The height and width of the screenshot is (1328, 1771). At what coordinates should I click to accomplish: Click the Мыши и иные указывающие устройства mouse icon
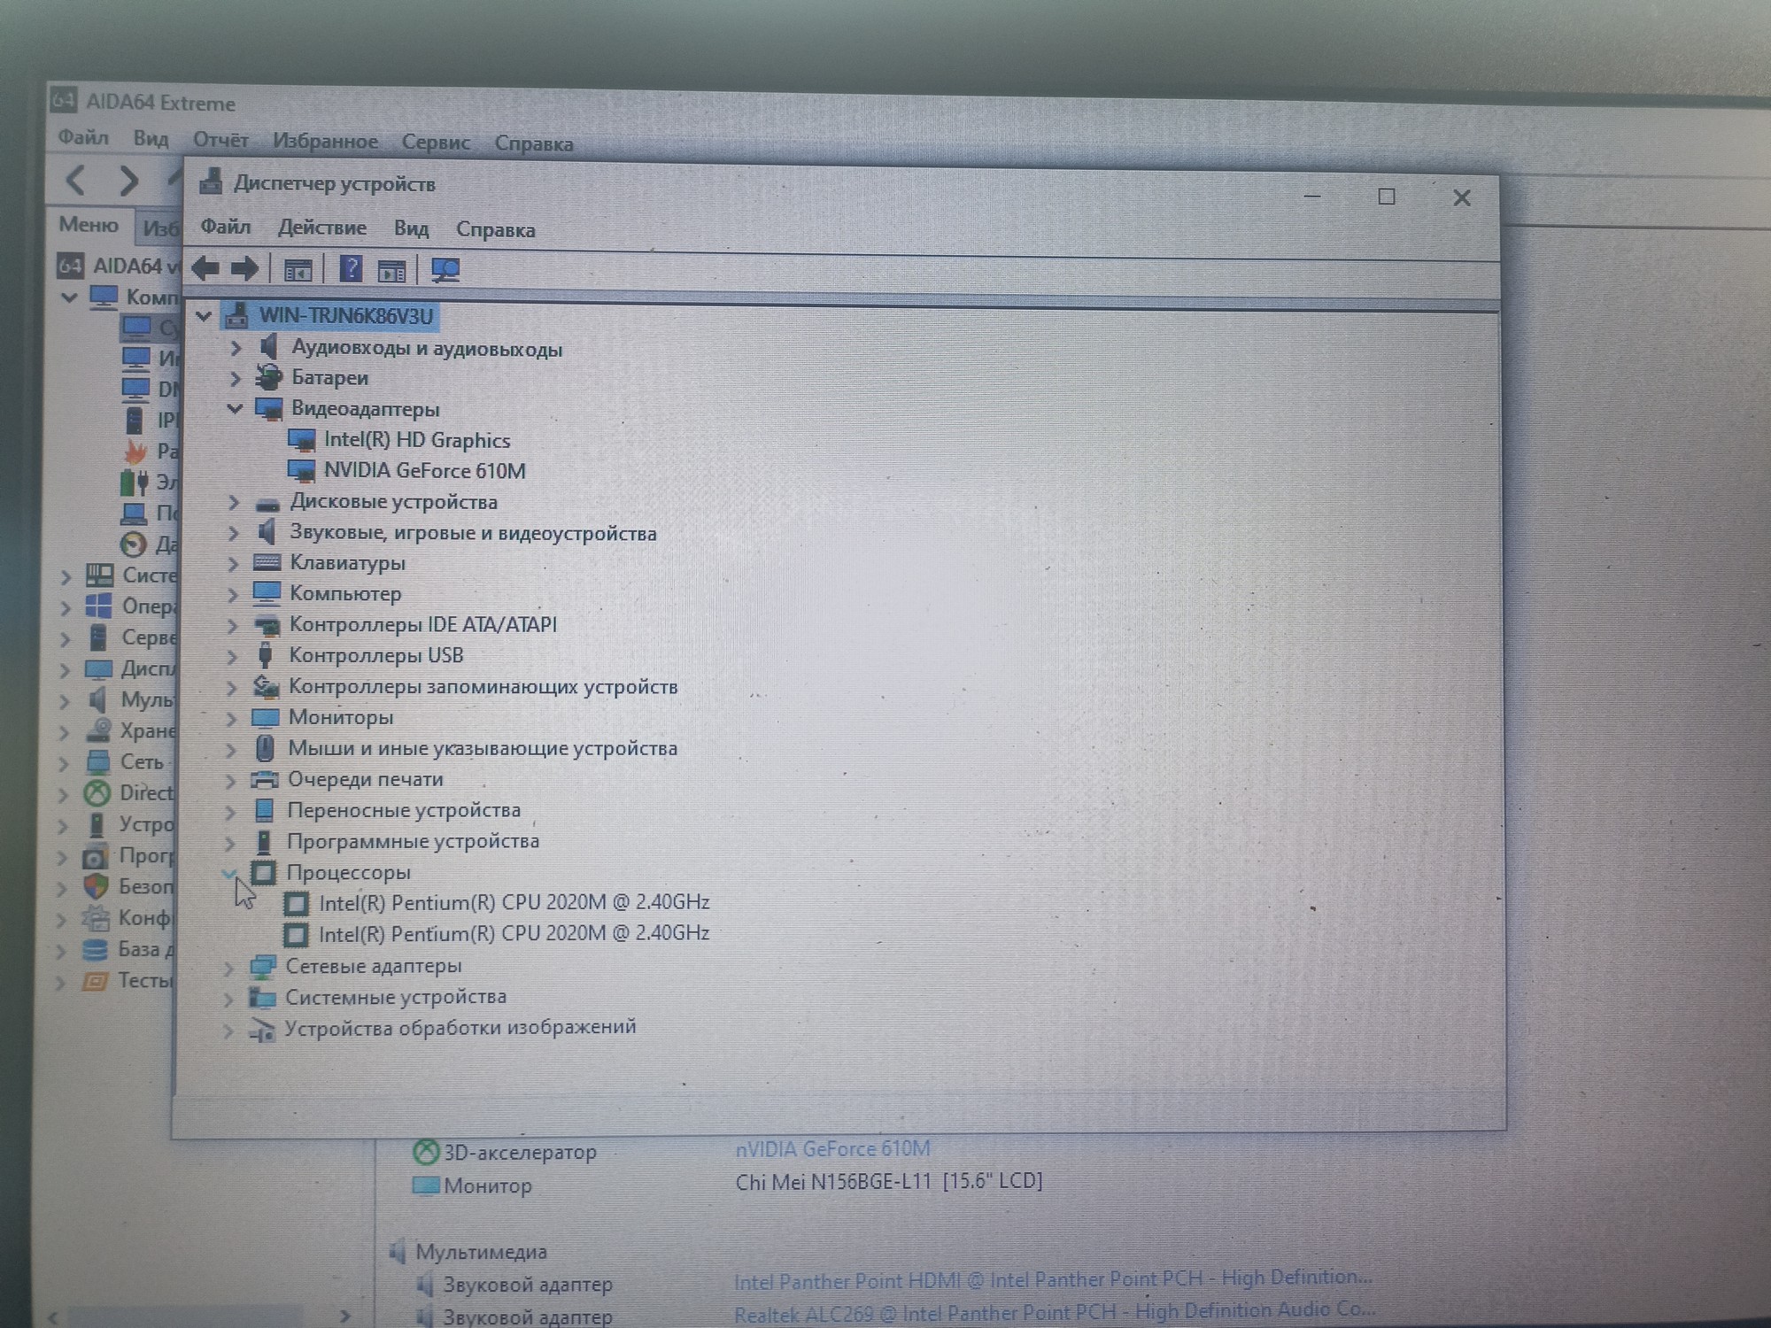point(264,748)
